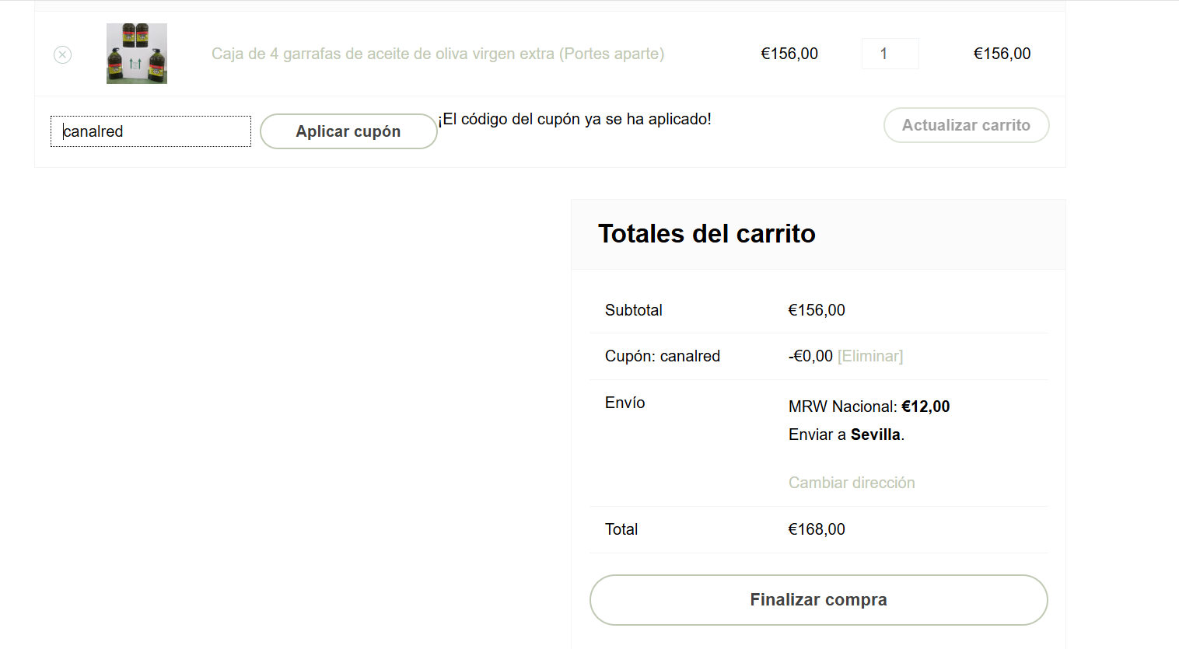The height and width of the screenshot is (649, 1179).
Task: Click the line subtotal in the product row
Action: tap(1002, 54)
